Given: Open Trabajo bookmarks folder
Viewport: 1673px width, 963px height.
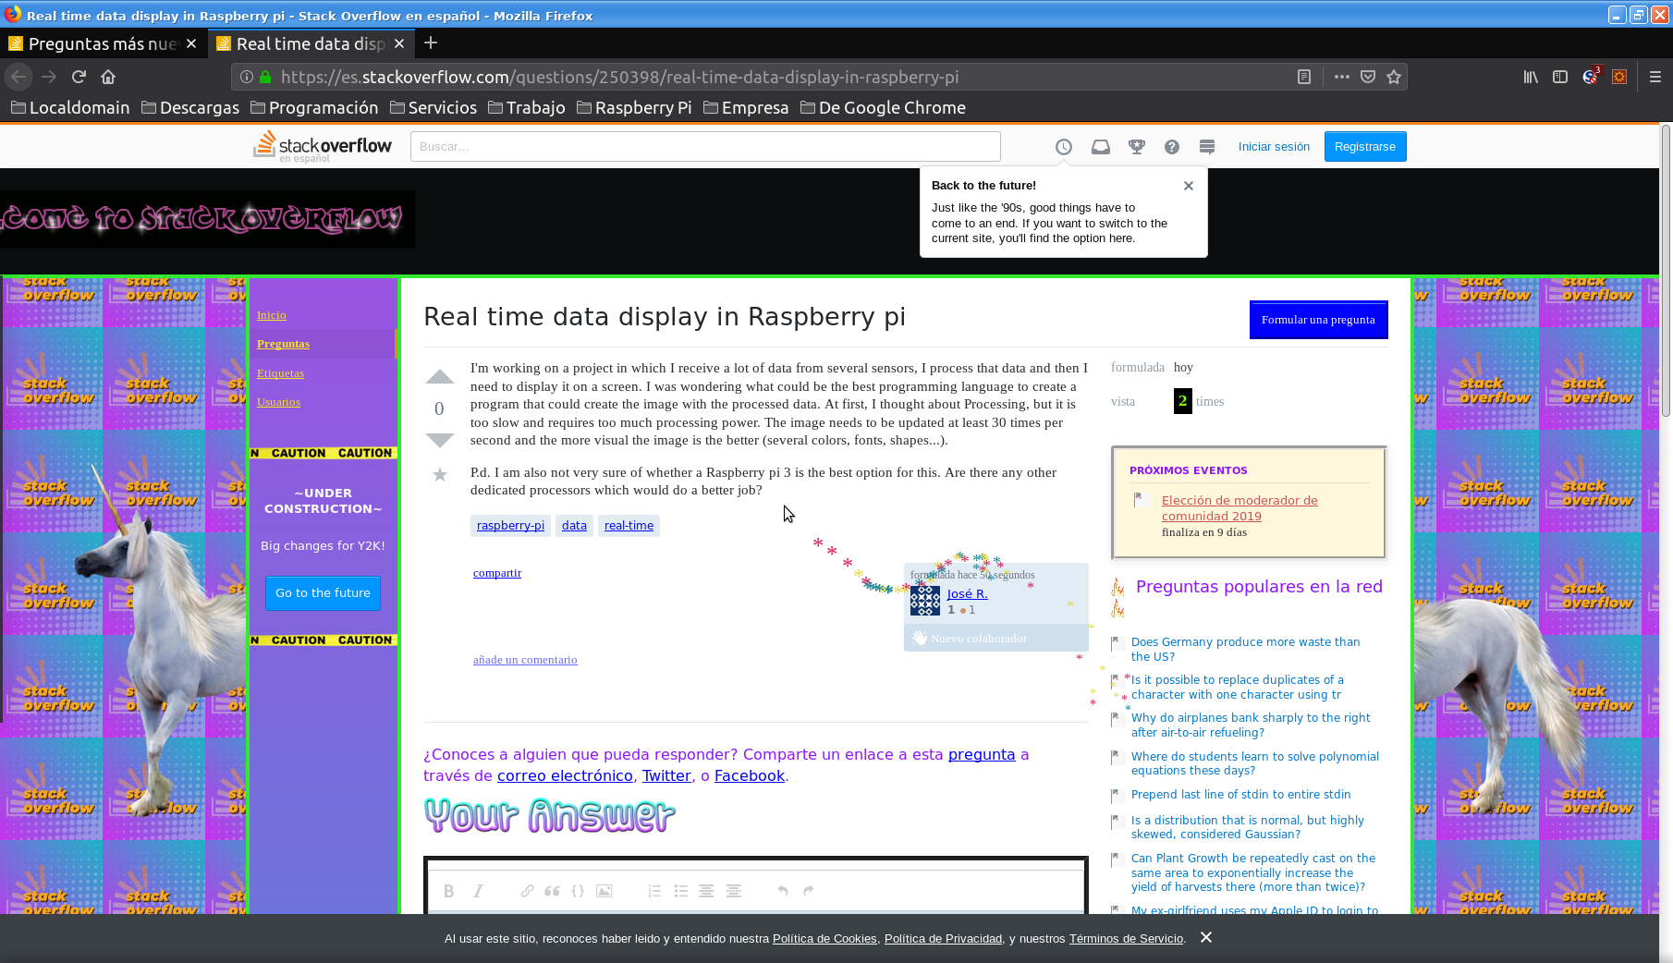Looking at the screenshot, I should coord(527,107).
